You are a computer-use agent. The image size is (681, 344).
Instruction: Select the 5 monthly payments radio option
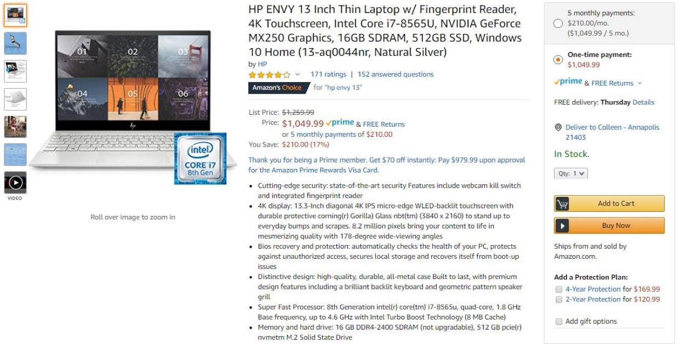558,23
